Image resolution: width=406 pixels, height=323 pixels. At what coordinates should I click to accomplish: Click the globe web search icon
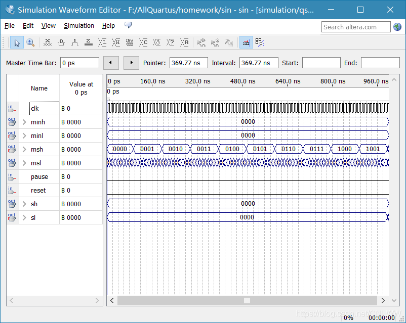[397, 27]
